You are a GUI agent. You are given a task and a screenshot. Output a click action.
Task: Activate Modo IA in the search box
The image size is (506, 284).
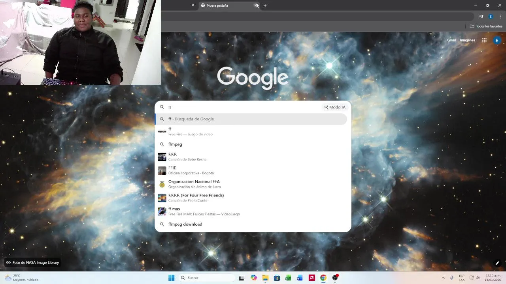[x=335, y=107]
